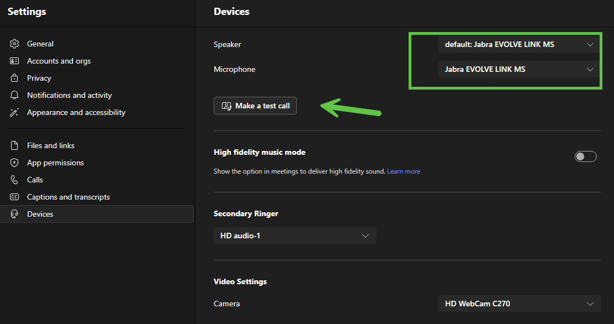Enable High fidelity music mode toggle
614x324 pixels.
[585, 156]
